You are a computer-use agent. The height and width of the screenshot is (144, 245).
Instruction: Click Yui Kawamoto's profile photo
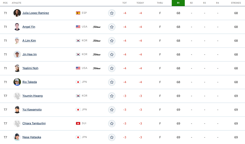click(17, 110)
